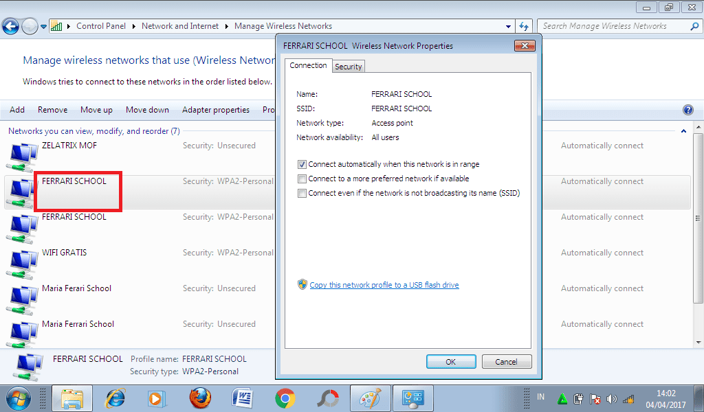Open Windows Media Player from the taskbar
704x412 pixels.
coord(157,398)
